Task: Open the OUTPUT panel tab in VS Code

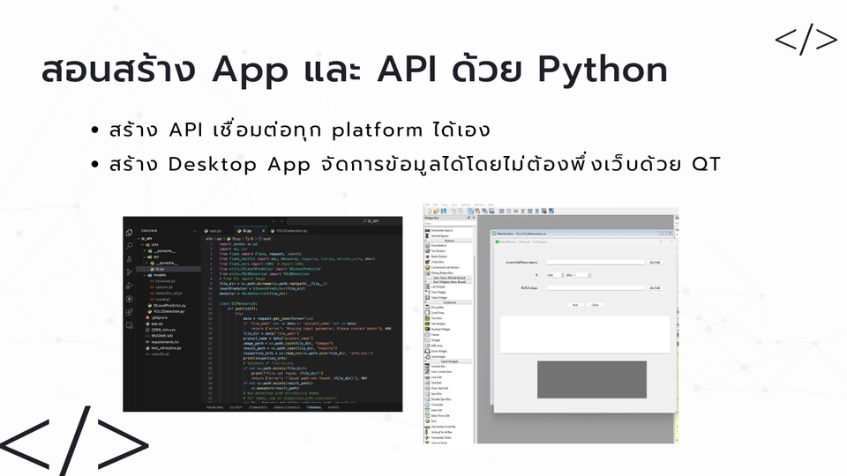Action: [236, 407]
